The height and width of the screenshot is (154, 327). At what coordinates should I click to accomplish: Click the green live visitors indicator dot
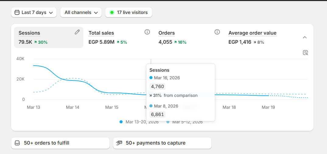tap(112, 12)
